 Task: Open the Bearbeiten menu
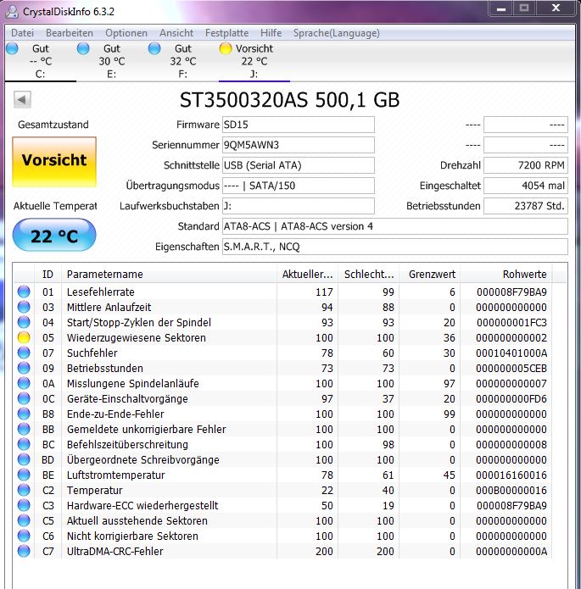coord(70,33)
